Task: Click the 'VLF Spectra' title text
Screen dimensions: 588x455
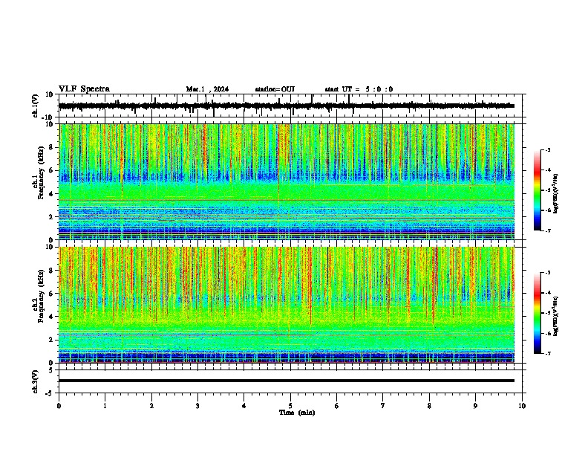Action: 84,89
